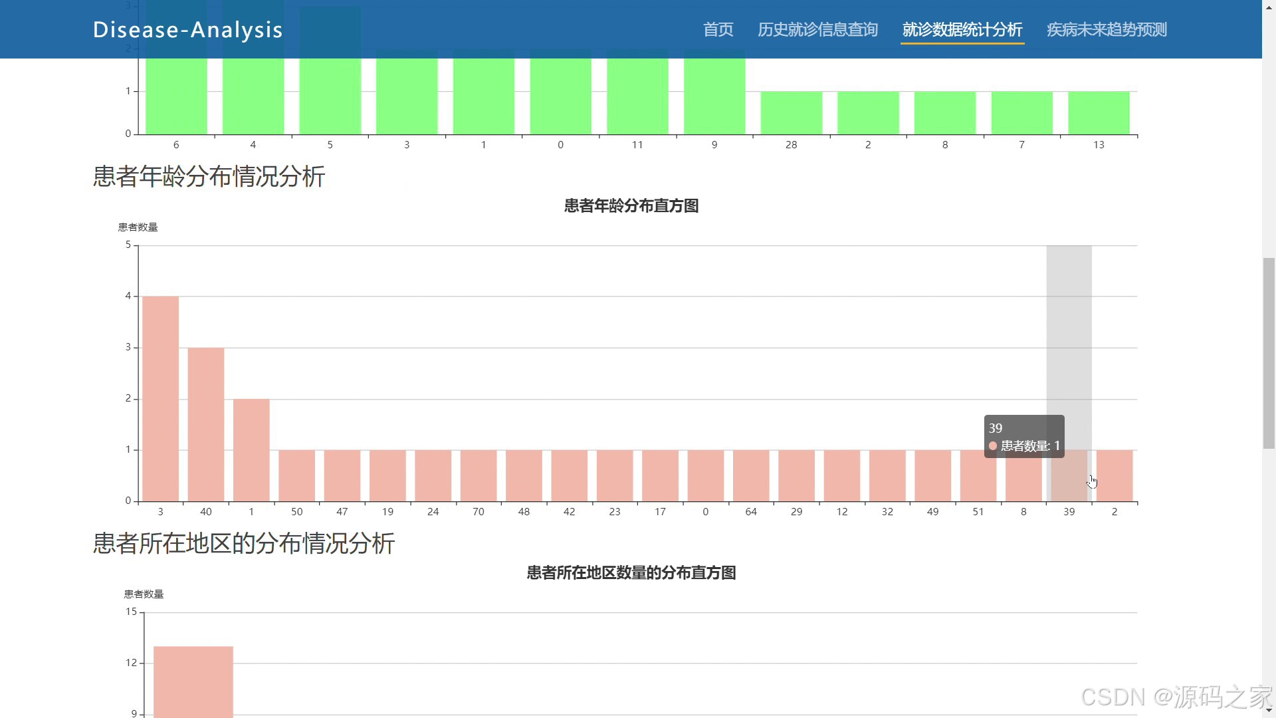This screenshot has height=718, width=1276.
Task: Go to 疾病未来趋势预测 nav tab
Action: [x=1107, y=29]
